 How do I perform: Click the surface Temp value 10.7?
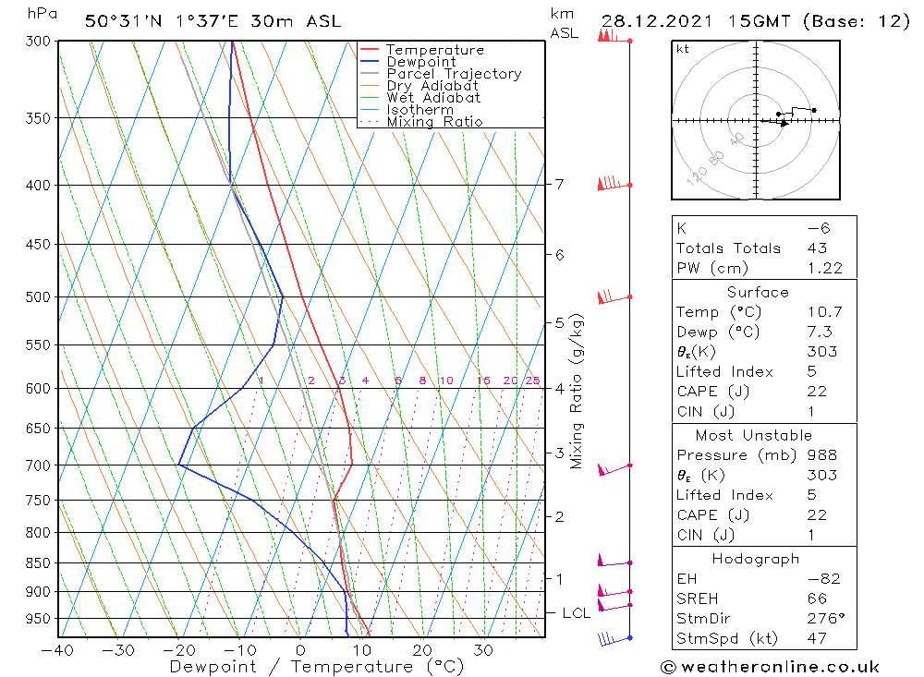pyautogui.click(x=825, y=311)
